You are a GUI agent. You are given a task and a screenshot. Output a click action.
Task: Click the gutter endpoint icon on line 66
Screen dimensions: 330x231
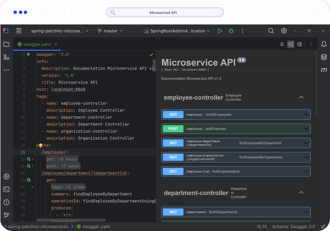point(29,180)
